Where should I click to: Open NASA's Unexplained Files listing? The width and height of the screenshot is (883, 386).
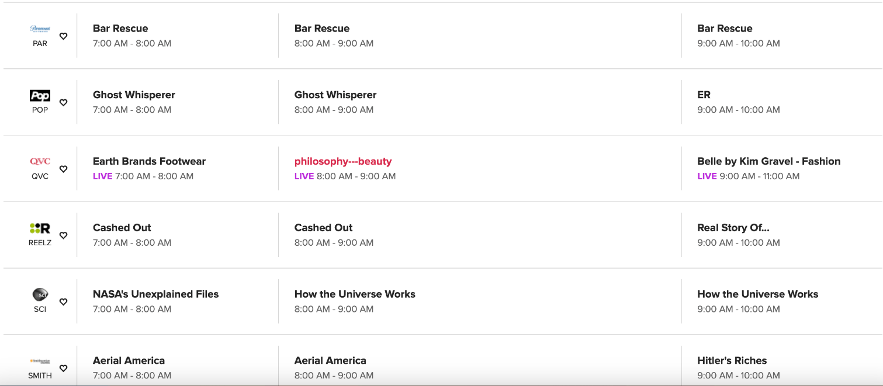[155, 294]
